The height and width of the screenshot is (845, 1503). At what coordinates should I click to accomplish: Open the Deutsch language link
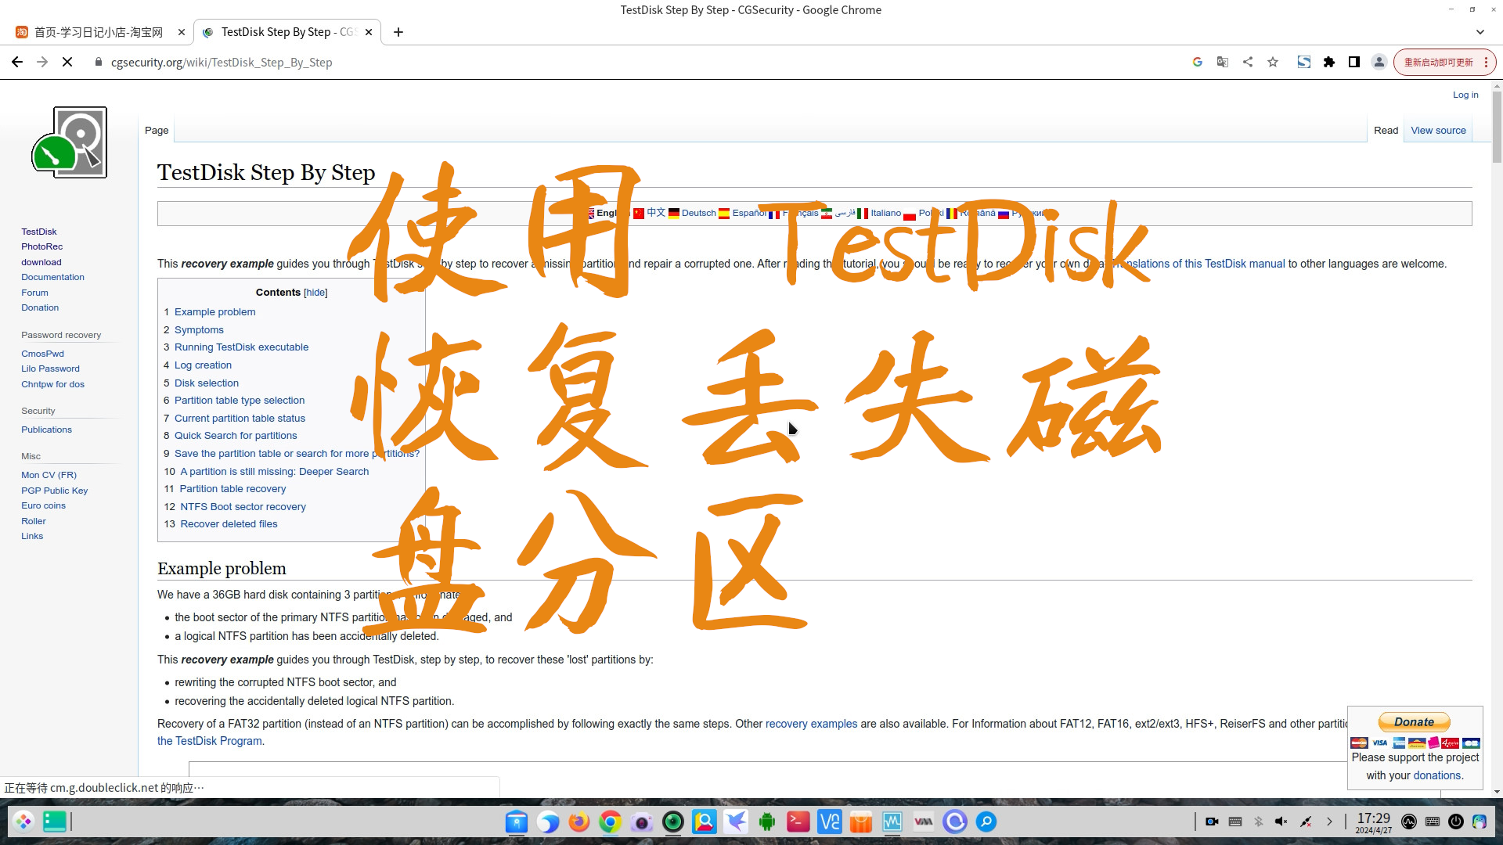click(x=698, y=213)
